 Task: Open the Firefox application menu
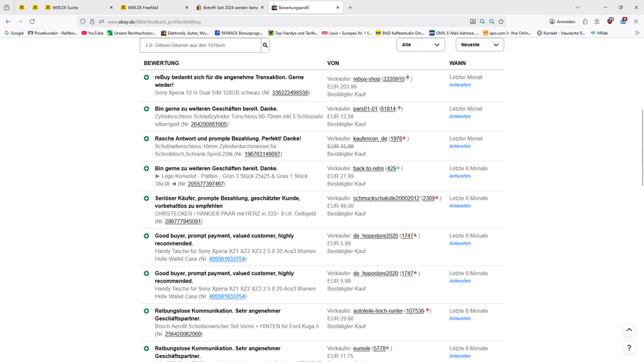[x=636, y=21]
